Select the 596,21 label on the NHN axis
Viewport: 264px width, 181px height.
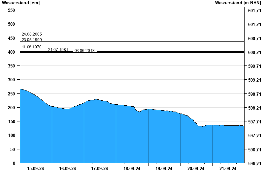254,164
